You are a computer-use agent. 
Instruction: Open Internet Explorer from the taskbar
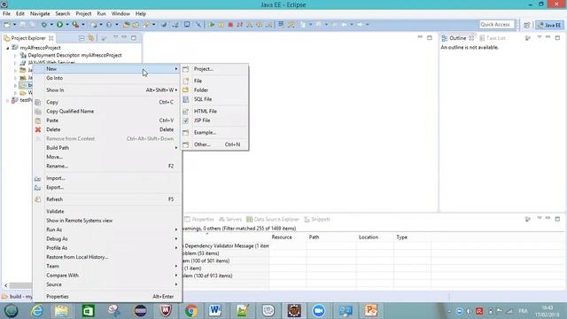[37, 311]
